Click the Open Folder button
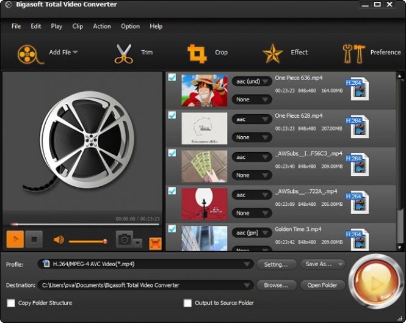406x323 pixels. pos(322,285)
